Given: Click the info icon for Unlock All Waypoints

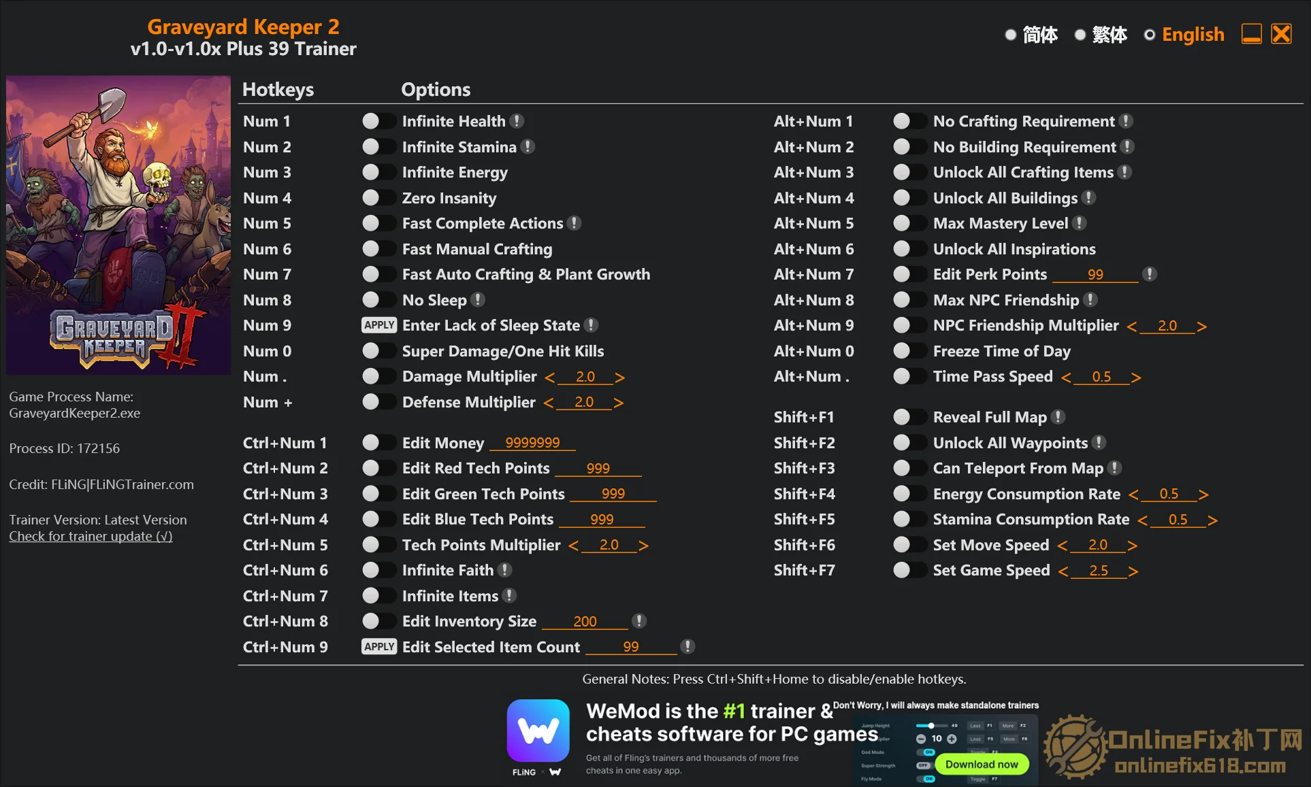Looking at the screenshot, I should [1099, 443].
